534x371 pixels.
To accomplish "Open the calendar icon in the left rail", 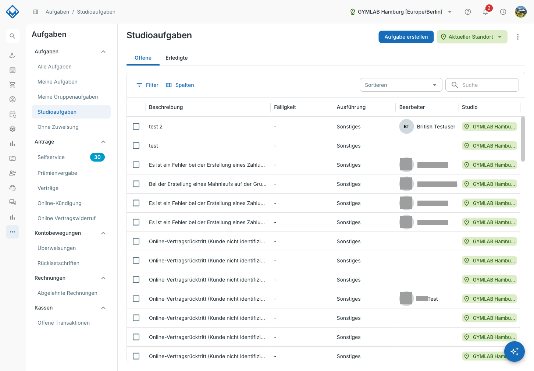I will pyautogui.click(x=13, y=70).
